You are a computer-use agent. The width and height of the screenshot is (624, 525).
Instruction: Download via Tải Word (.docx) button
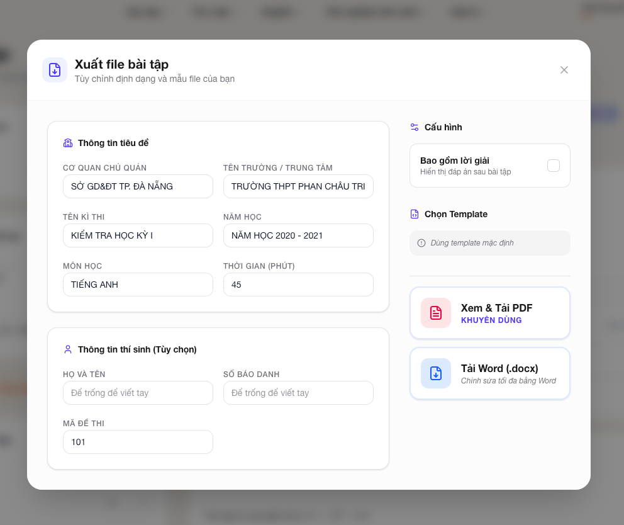(490, 374)
